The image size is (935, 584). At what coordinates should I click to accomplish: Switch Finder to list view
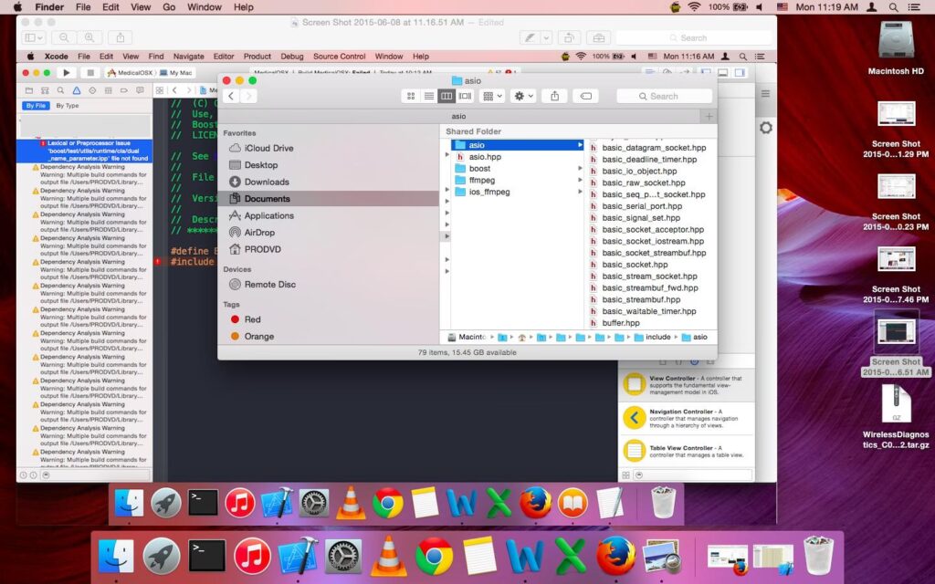click(428, 96)
